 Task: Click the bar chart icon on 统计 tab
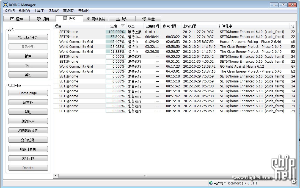(x=118, y=19)
